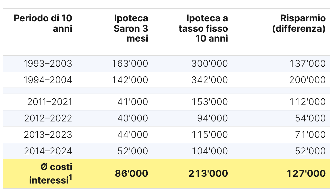The image size is (333, 192).
Task: Select 'Ipoteca a tasso fisso 10 anni' header
Action: click(203, 28)
